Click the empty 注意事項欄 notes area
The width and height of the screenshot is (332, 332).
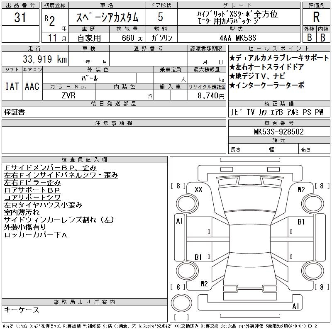[114, 140]
